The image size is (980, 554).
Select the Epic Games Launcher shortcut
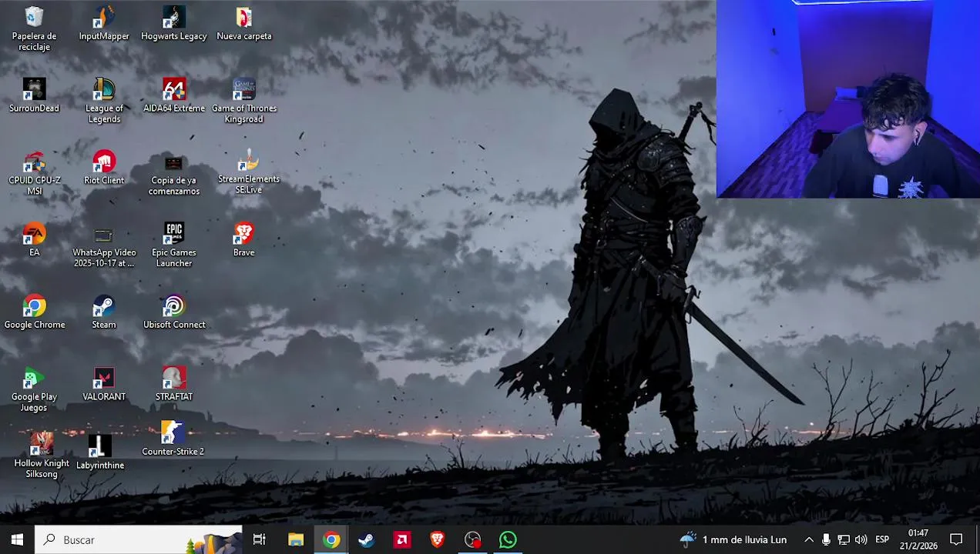point(174,245)
